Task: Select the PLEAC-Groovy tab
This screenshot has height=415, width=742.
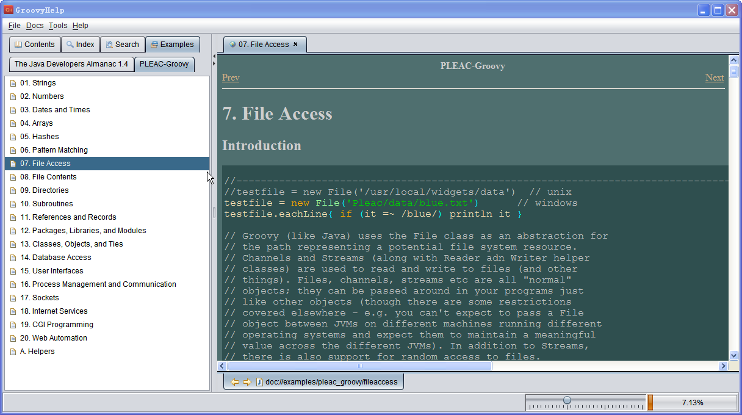Action: coord(164,64)
